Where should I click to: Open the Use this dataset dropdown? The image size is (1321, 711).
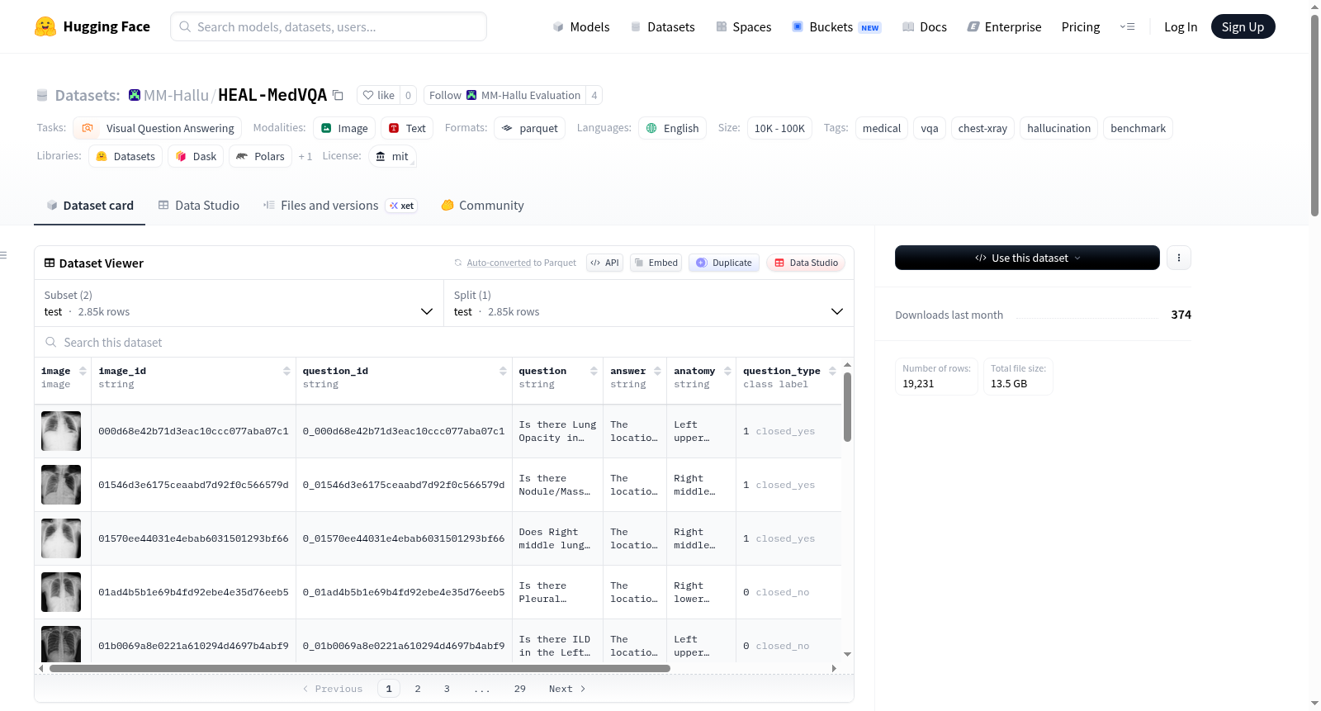[1027, 258]
